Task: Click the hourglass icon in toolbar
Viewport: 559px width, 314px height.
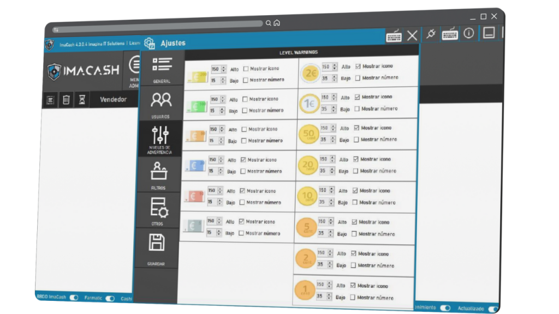Action: 82,100
